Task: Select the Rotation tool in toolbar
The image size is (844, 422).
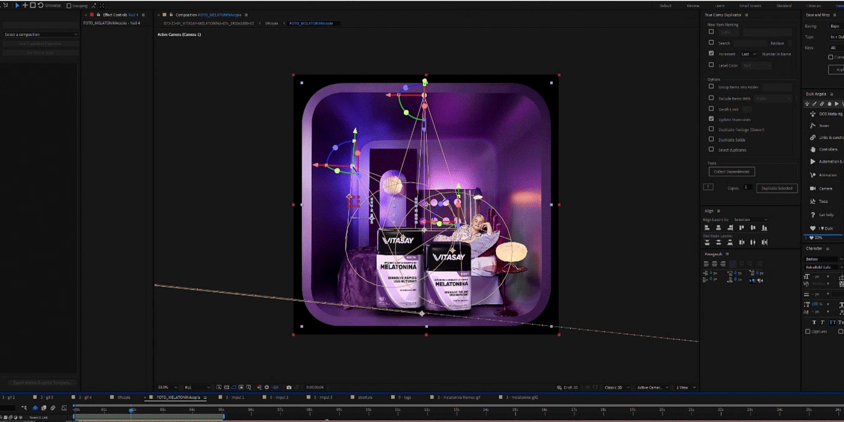Action: click(40, 5)
